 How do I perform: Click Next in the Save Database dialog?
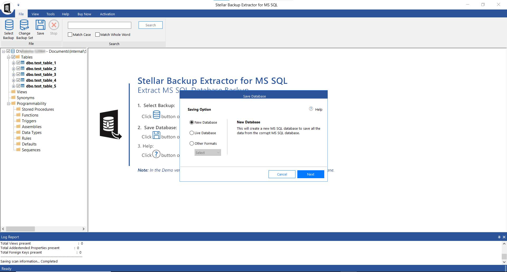[x=311, y=174]
